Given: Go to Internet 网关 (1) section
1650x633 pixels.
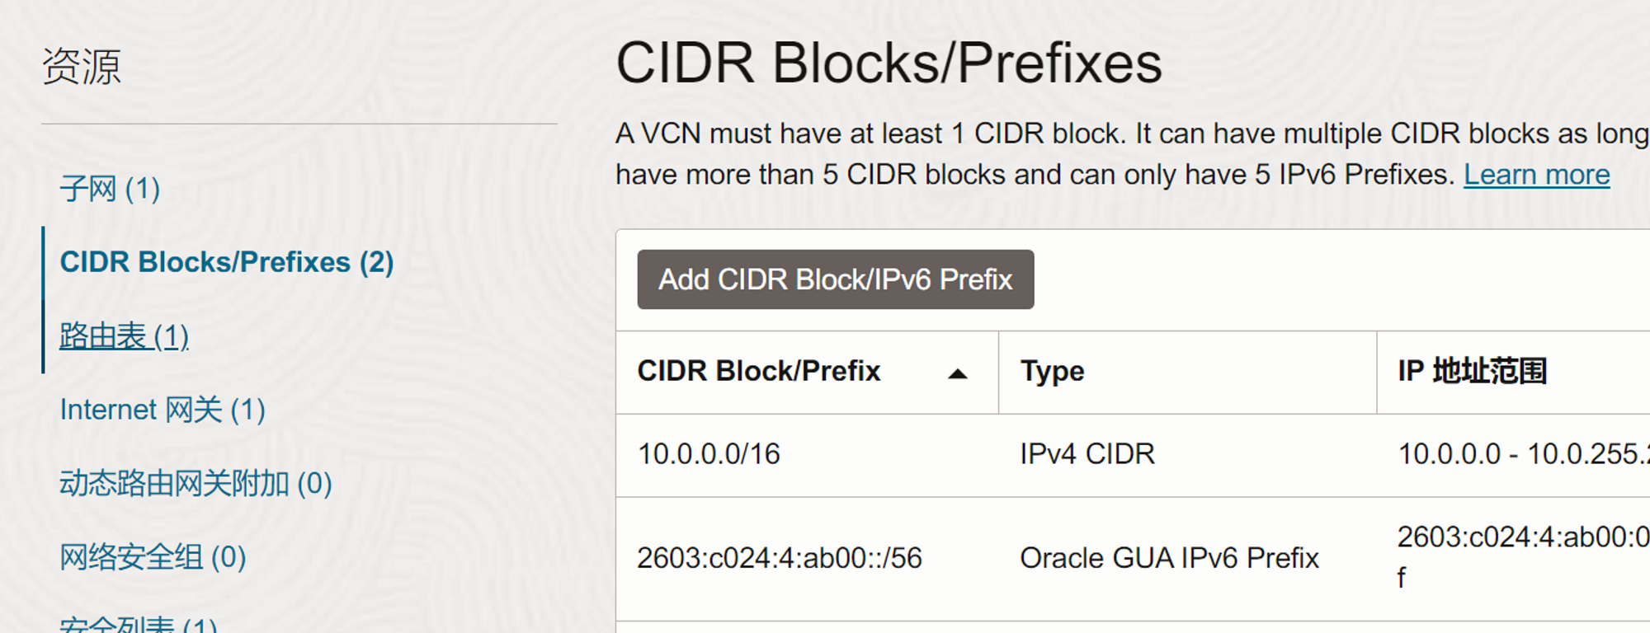Looking at the screenshot, I should pos(163,410).
